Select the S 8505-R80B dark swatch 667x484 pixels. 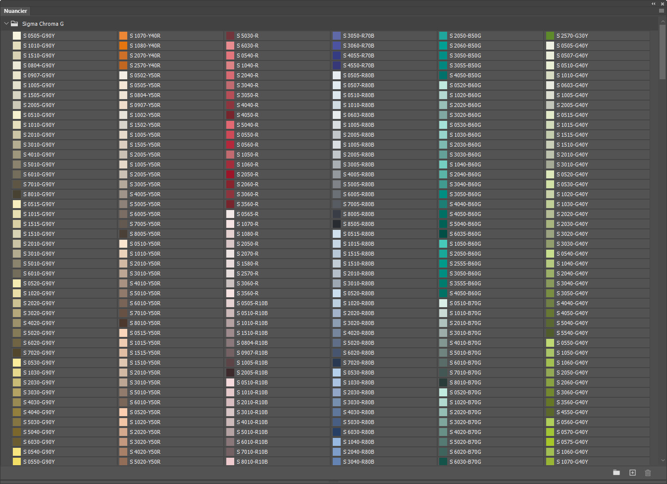click(337, 224)
